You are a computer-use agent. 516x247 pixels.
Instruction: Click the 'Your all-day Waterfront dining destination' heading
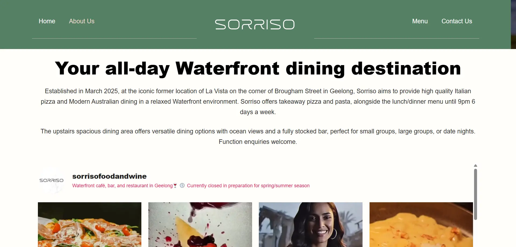coord(258,68)
